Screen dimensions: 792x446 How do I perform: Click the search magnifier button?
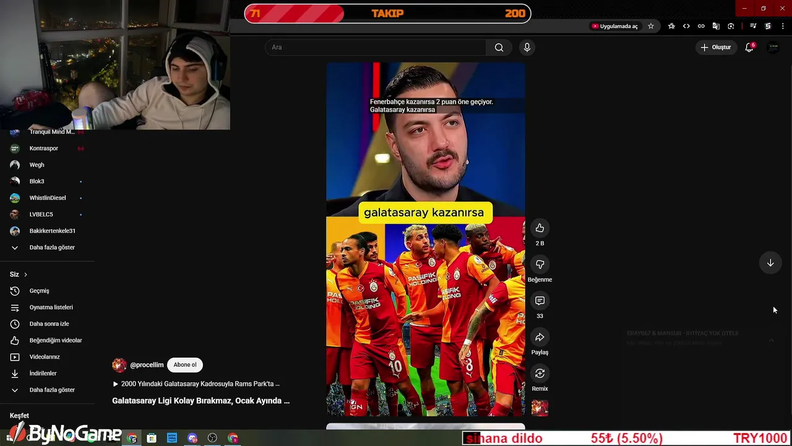499,48
